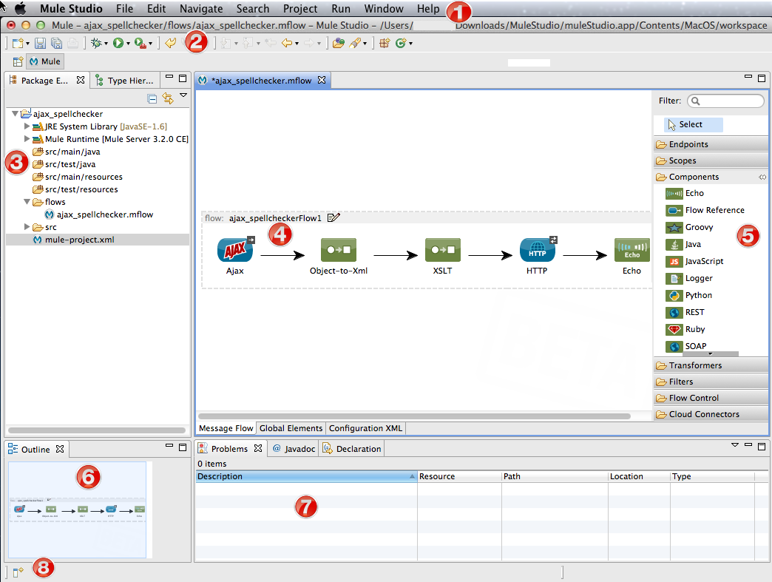Click the Ajax endpoint icon in the flow
772x582 pixels.
pyautogui.click(x=235, y=251)
